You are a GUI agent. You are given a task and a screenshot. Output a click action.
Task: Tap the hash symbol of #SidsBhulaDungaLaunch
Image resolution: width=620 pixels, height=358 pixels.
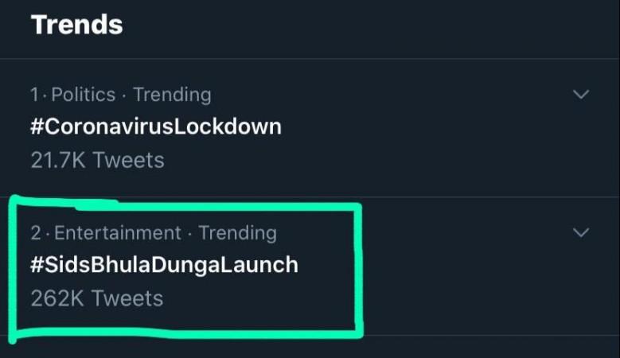pyautogui.click(x=37, y=265)
